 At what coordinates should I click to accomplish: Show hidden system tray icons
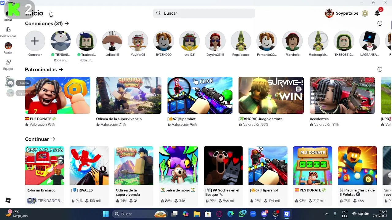(x=327, y=214)
